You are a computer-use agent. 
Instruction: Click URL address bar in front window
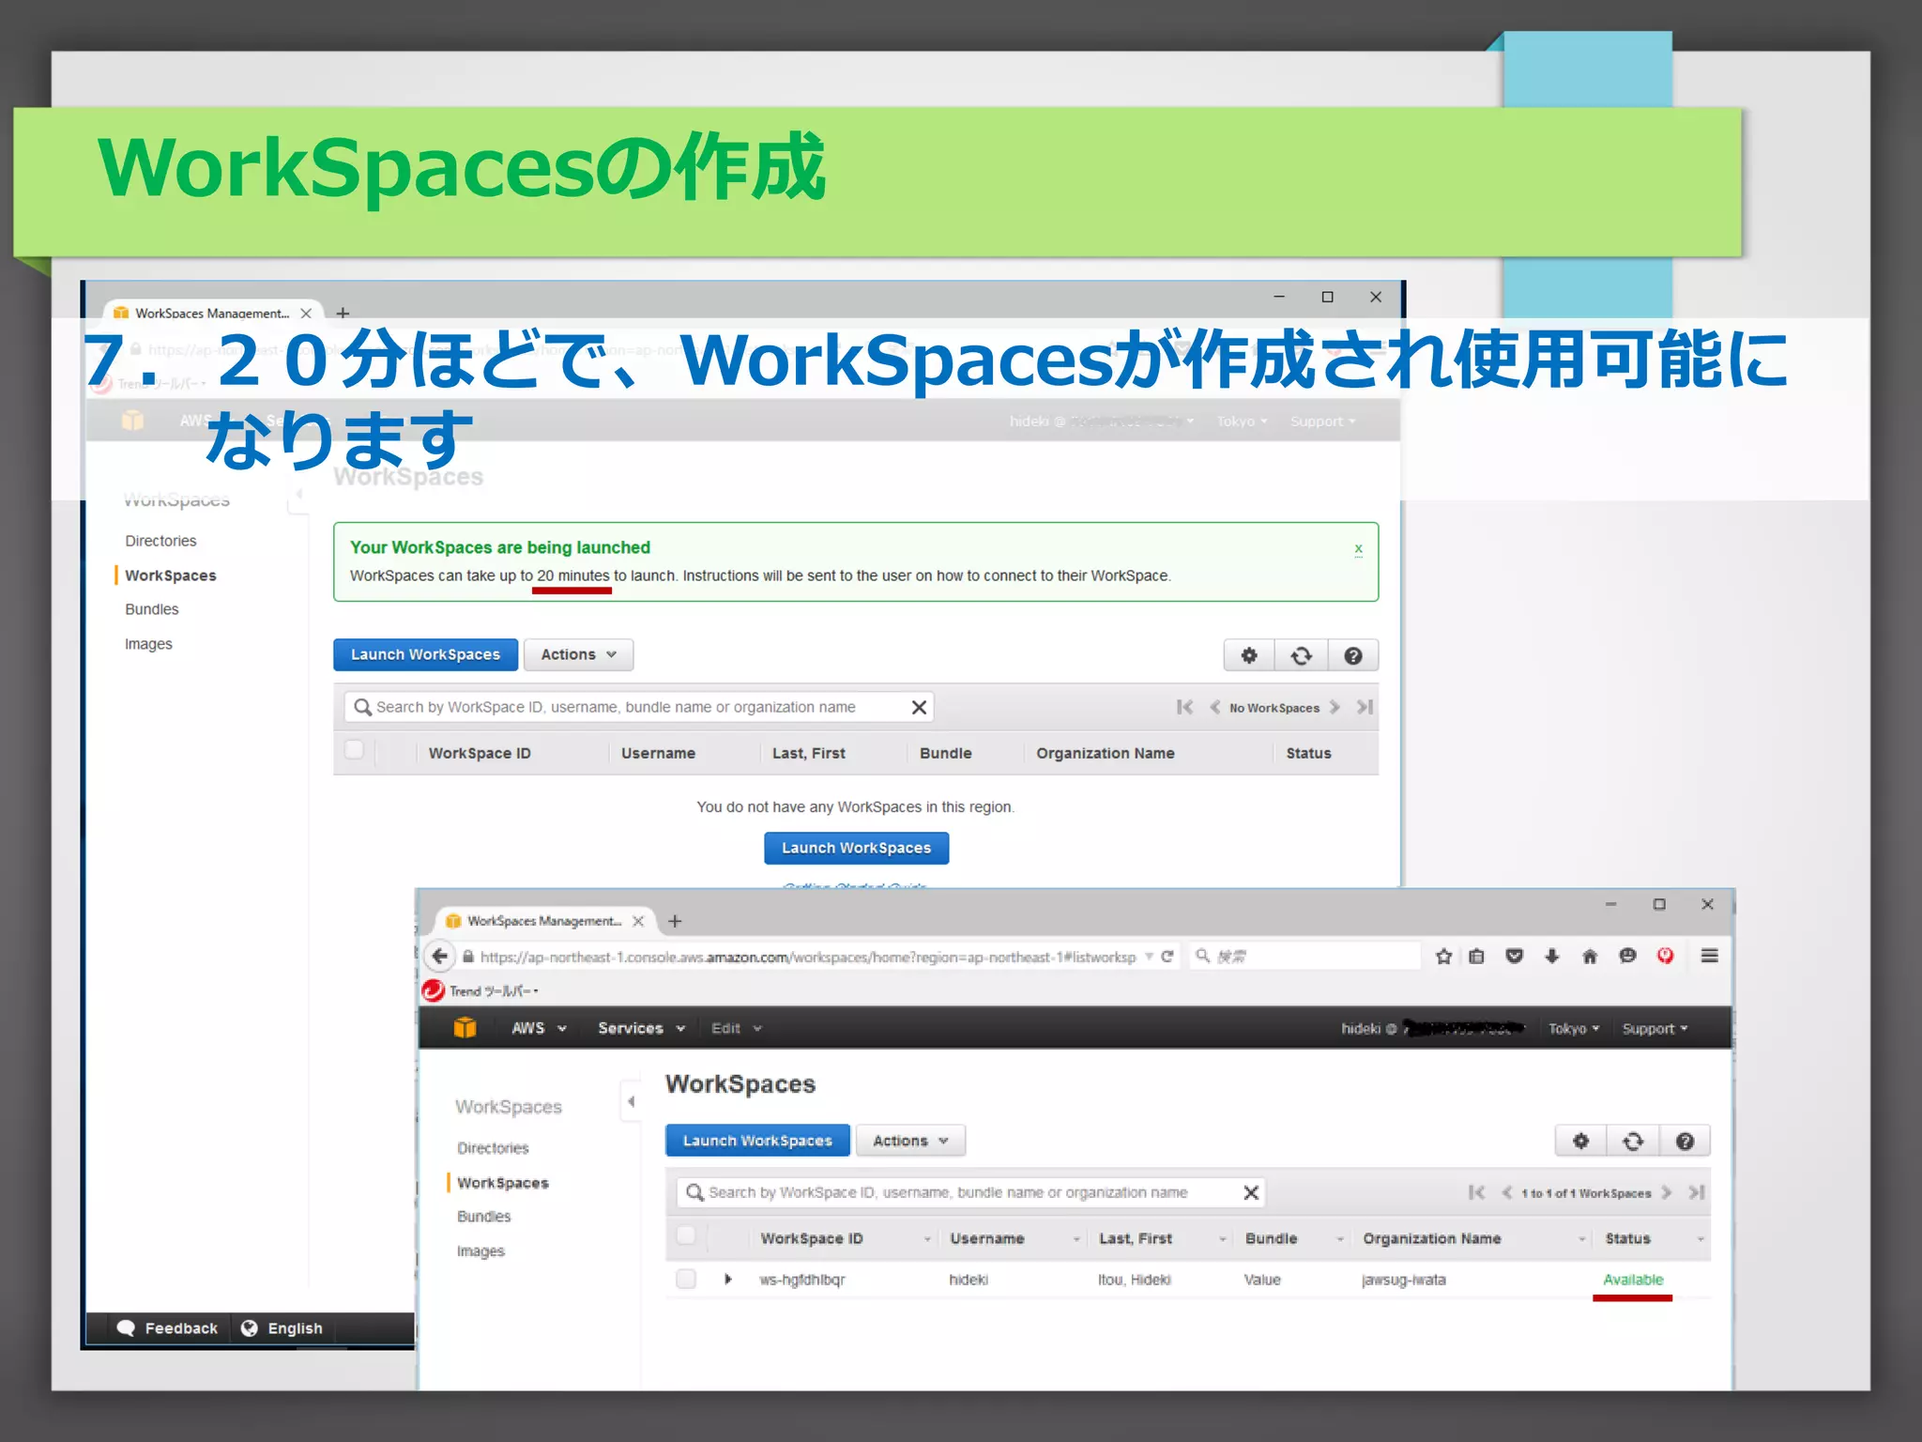point(807,957)
